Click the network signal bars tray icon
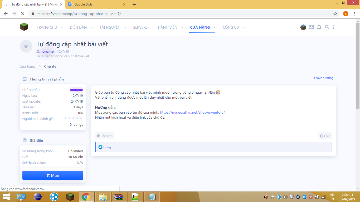 pyautogui.click(x=323, y=197)
